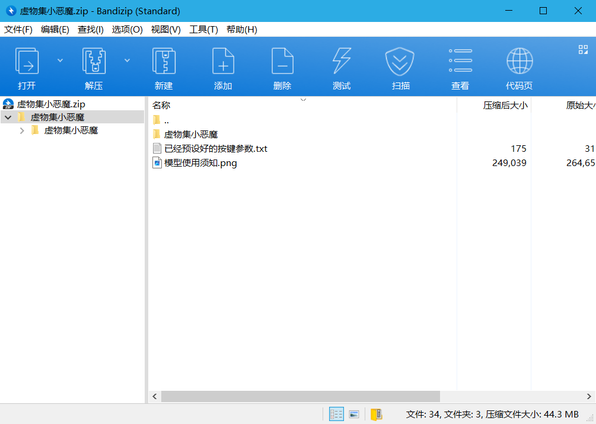Open the 视图(V) menu
The image size is (596, 424).
[165, 30]
